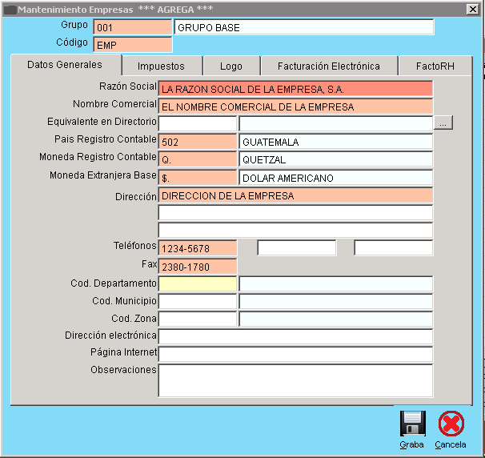Go to the FactoRH tab

(x=435, y=66)
